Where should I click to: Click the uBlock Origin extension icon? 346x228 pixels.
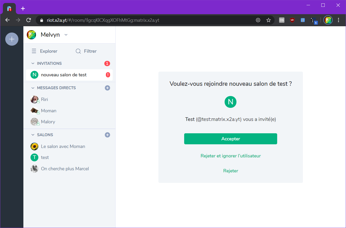click(292, 20)
